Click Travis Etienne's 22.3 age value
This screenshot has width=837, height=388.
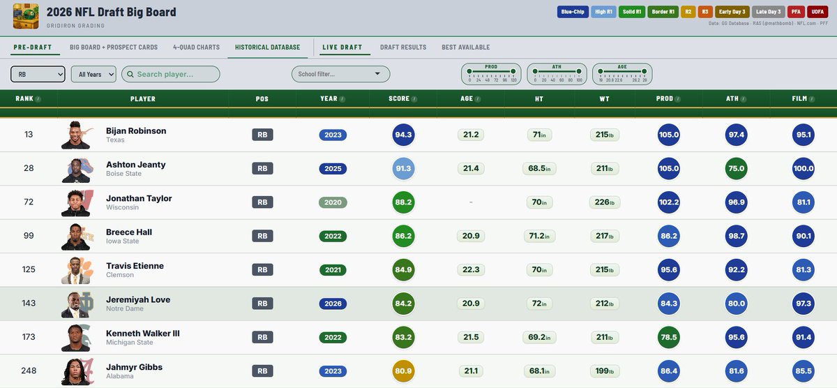(471, 270)
